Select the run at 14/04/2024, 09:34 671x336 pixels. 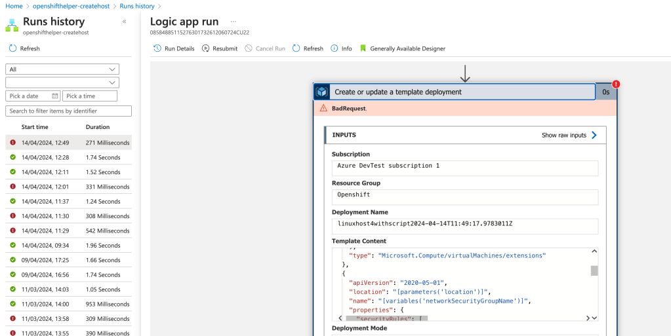click(x=68, y=246)
